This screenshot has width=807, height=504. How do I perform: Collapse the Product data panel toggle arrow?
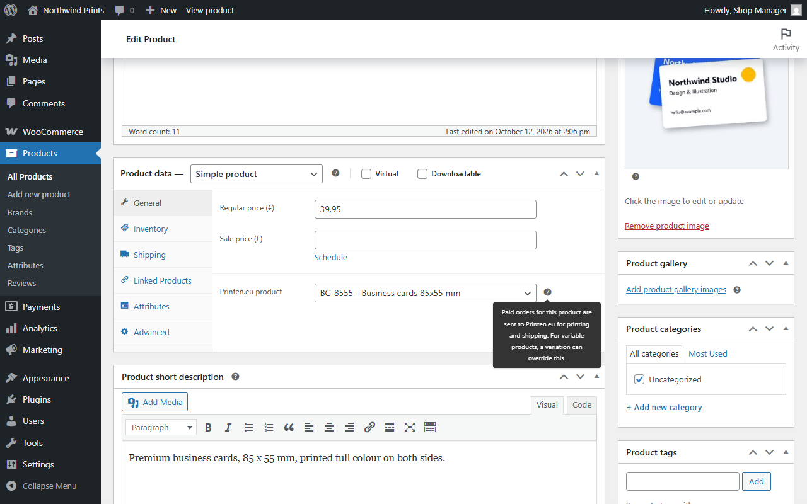(x=596, y=174)
